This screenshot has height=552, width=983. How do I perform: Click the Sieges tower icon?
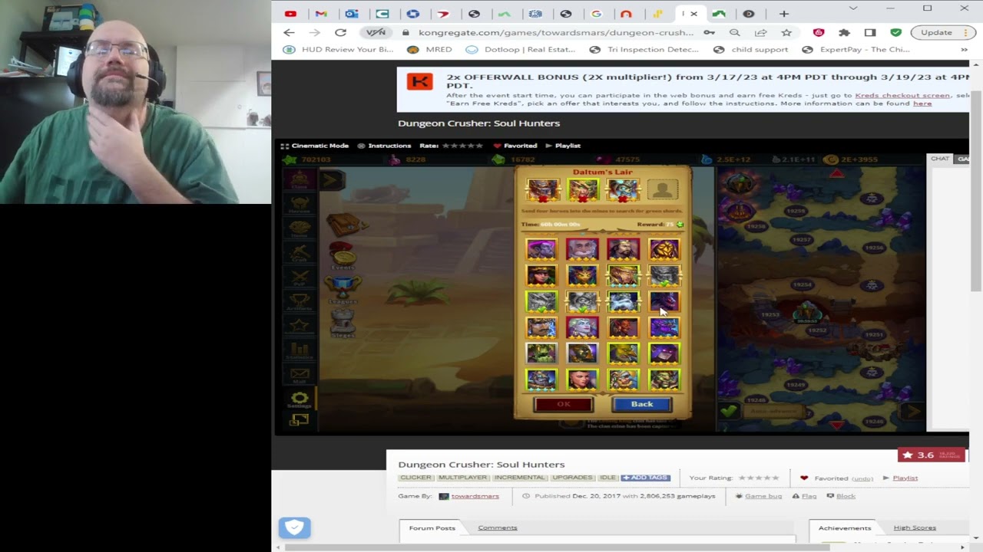(343, 324)
